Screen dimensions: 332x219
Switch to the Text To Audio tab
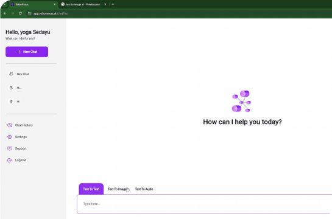[x=144, y=189]
